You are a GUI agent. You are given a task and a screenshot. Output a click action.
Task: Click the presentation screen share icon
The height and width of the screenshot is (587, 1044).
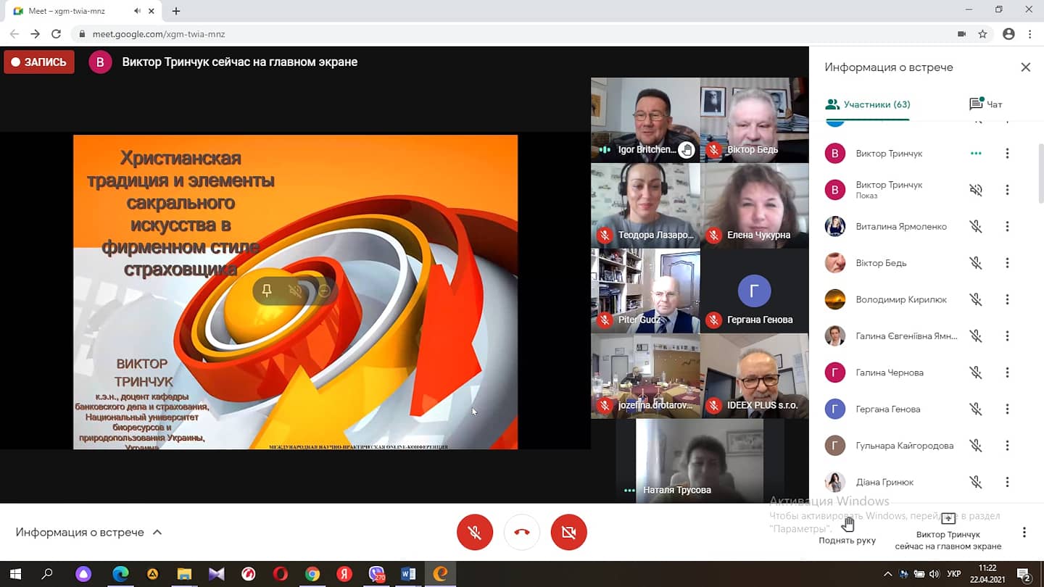948,519
